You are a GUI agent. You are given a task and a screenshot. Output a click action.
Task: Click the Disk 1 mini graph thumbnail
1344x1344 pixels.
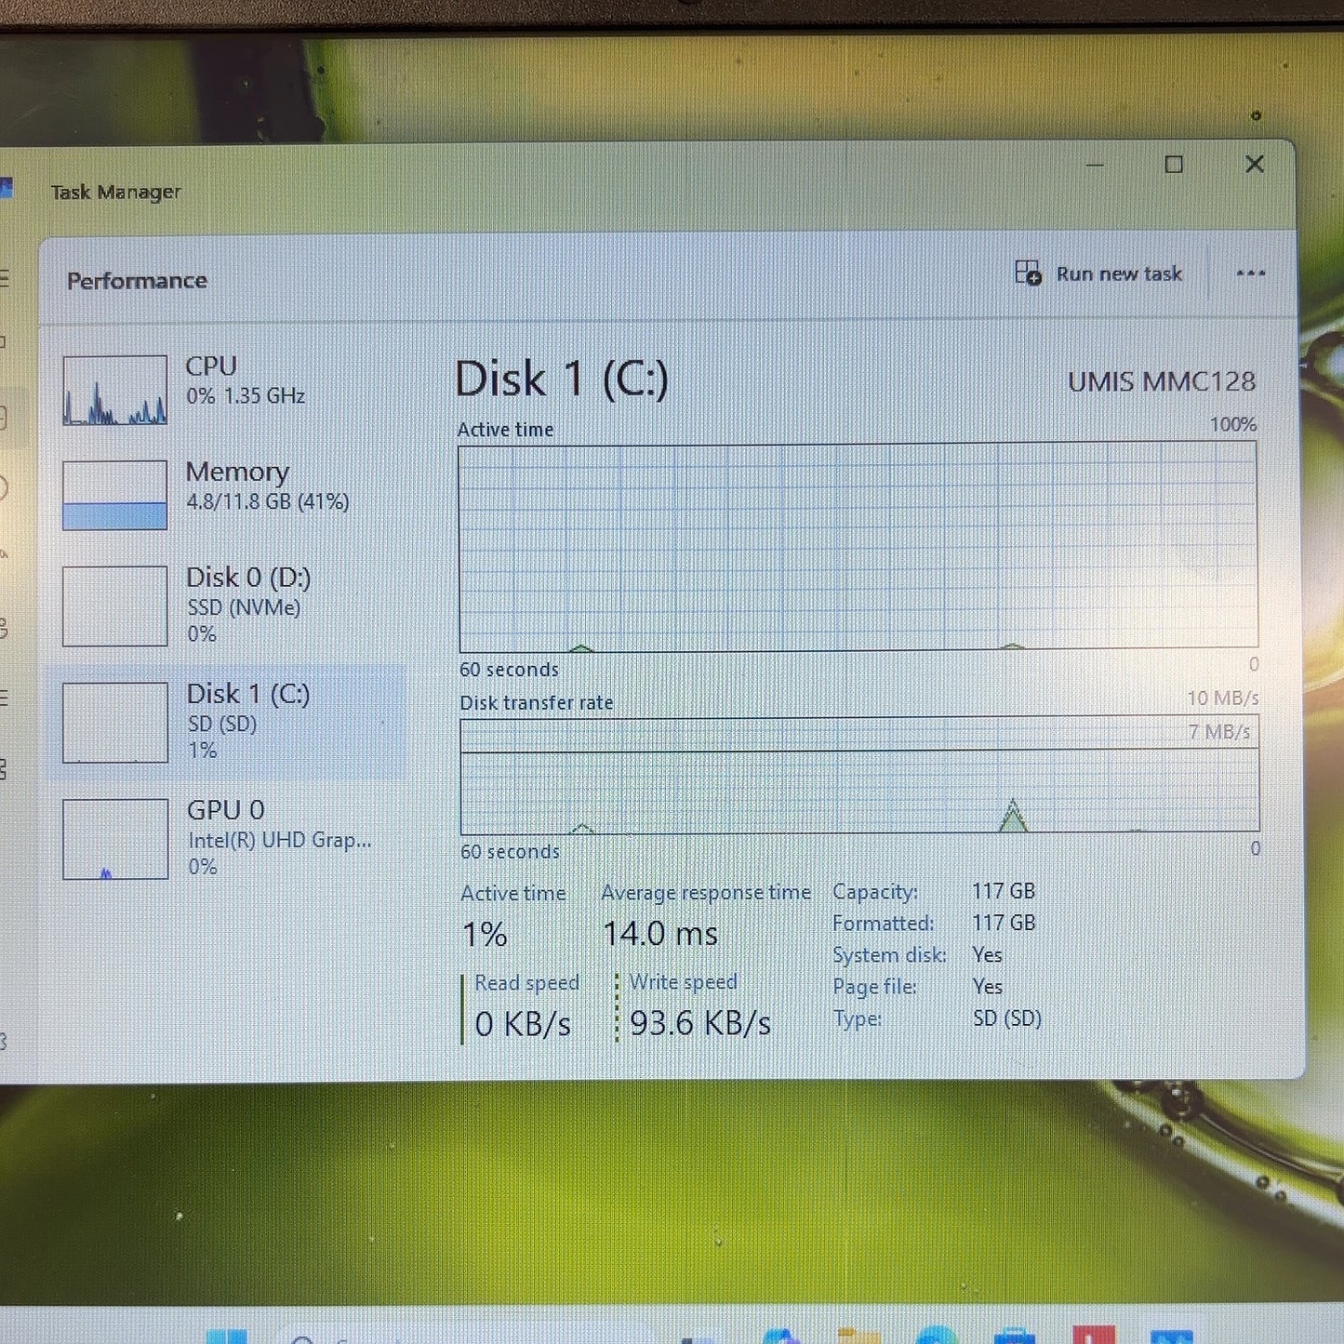tap(115, 723)
